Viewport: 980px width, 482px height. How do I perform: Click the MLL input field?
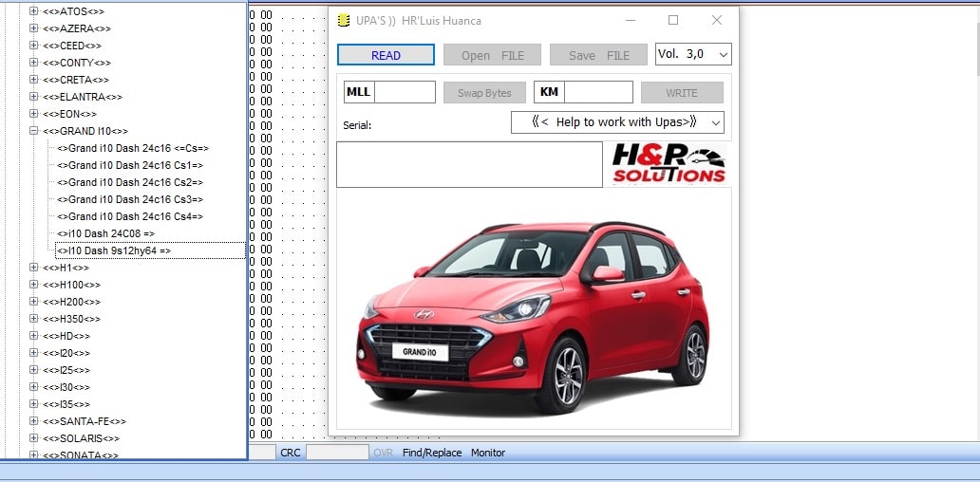405,93
